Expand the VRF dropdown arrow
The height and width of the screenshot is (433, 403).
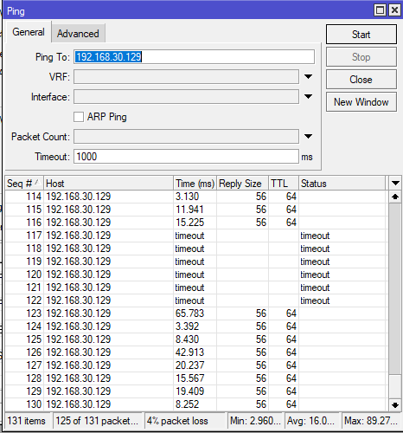coord(308,77)
